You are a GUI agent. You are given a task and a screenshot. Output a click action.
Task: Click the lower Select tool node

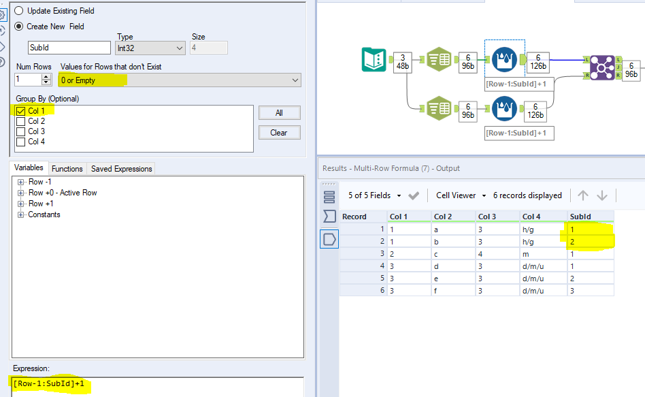439,108
